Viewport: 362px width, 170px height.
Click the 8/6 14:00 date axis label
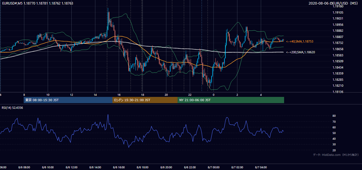click(95, 167)
